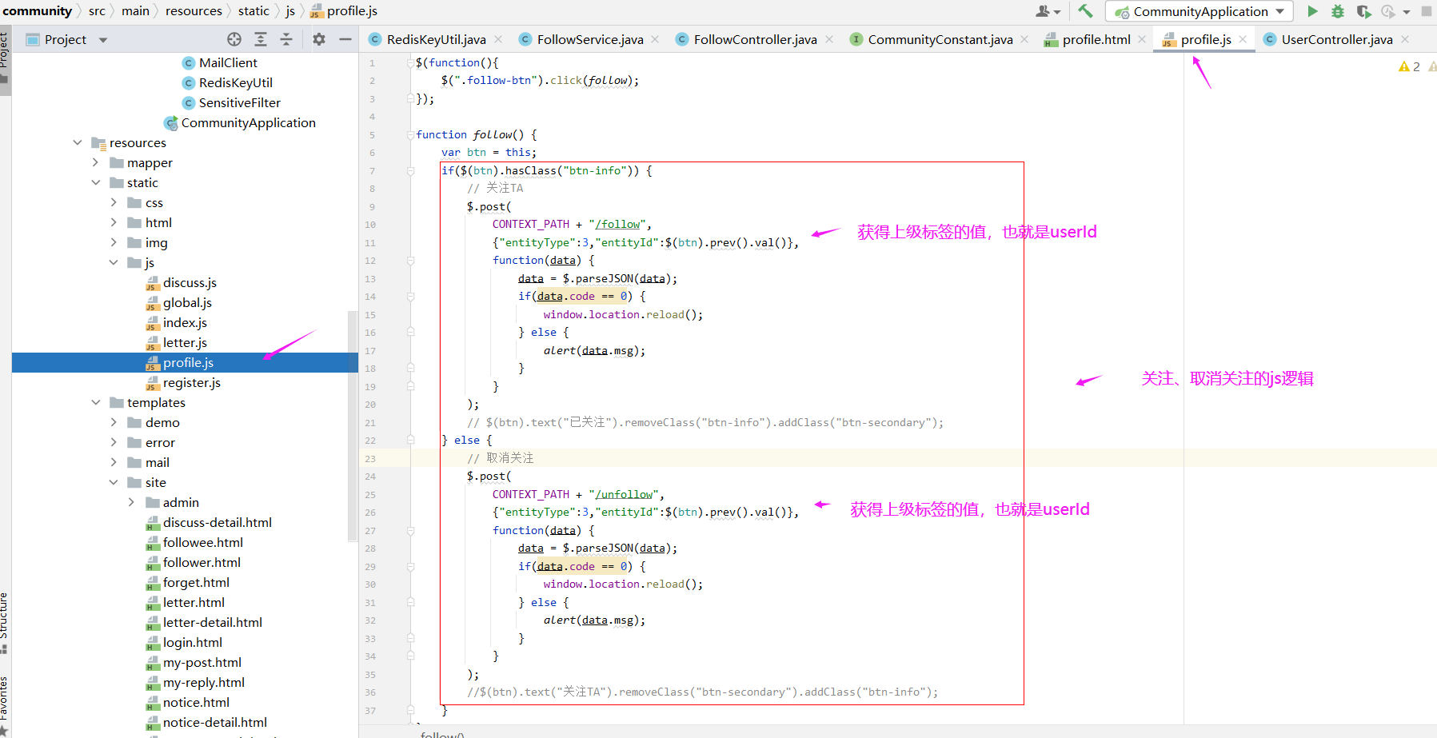Hide the Project panel with minus icon
This screenshot has width=1437, height=738.
345,39
